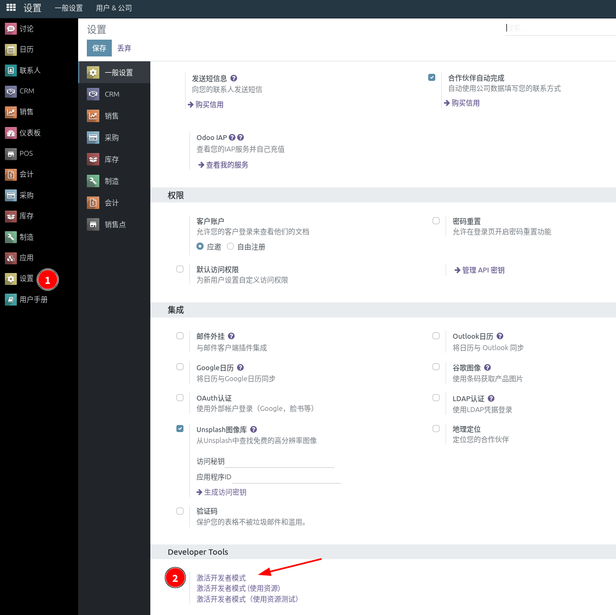Screen dimensions: 616x615
Task: Select the 库存 inventory settings section icon
Action: (x=93, y=160)
